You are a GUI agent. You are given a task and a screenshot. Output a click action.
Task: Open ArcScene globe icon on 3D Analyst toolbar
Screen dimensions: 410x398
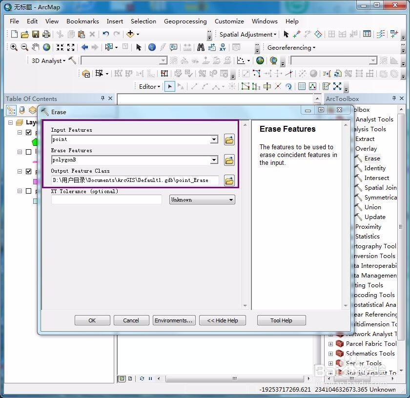tap(260, 60)
